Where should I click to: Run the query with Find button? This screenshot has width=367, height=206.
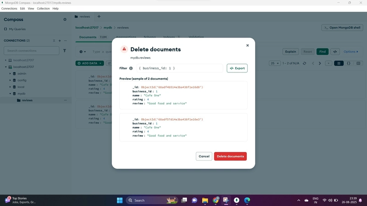click(323, 52)
